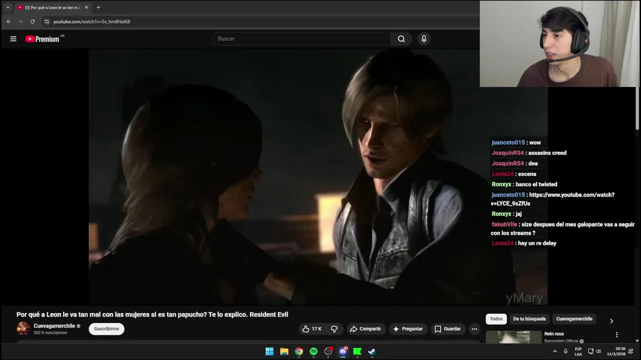Show hidden system tray icons

point(555,351)
